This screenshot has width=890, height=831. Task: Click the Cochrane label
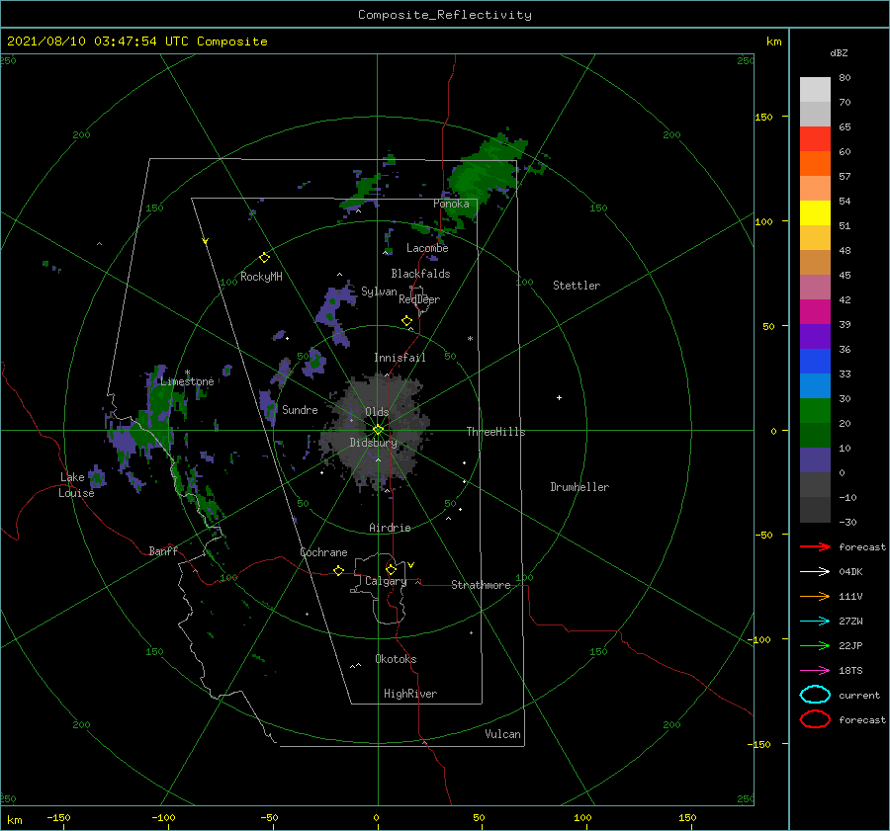tap(323, 552)
